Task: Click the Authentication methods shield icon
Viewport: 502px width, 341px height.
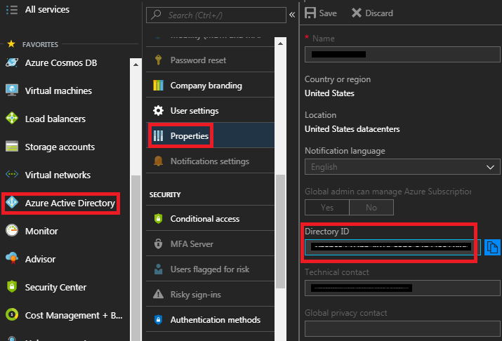Action: [x=158, y=319]
